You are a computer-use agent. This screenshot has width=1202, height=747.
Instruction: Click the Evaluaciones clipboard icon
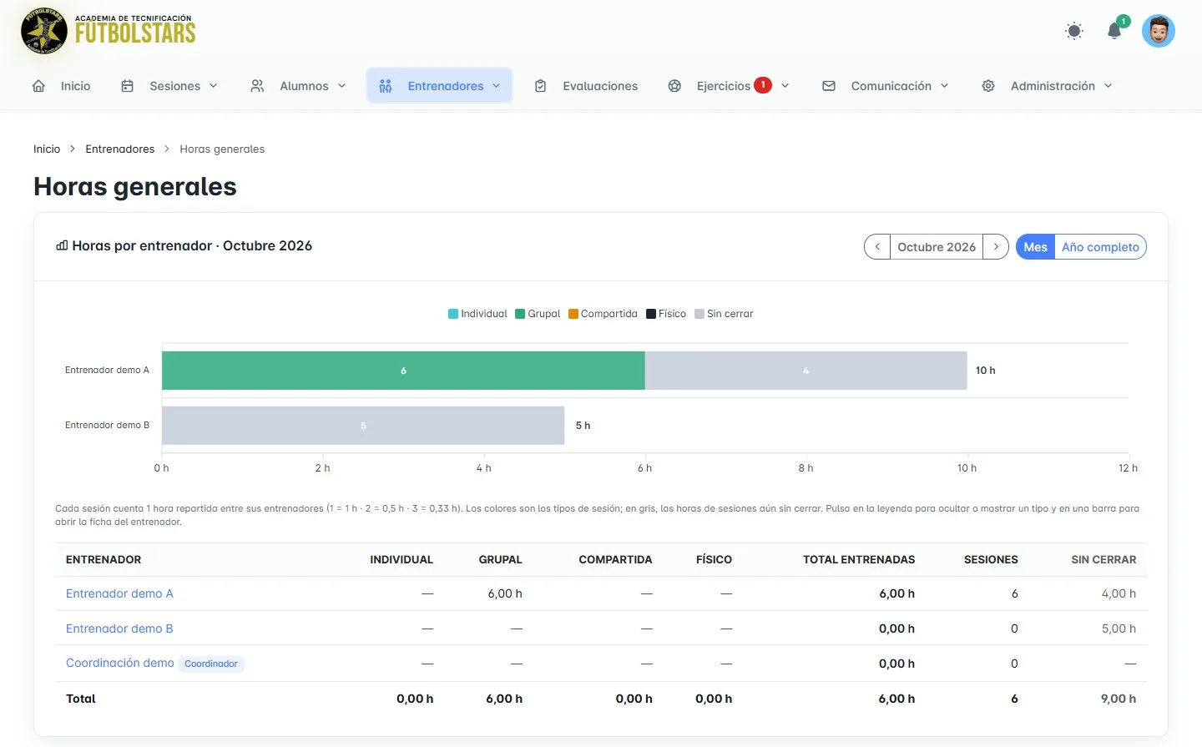pos(540,86)
